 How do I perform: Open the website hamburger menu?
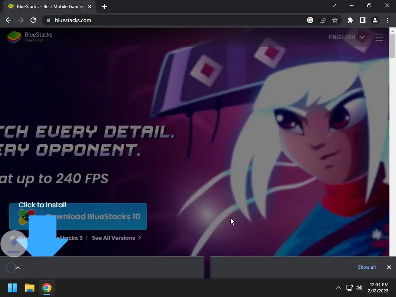tap(379, 37)
